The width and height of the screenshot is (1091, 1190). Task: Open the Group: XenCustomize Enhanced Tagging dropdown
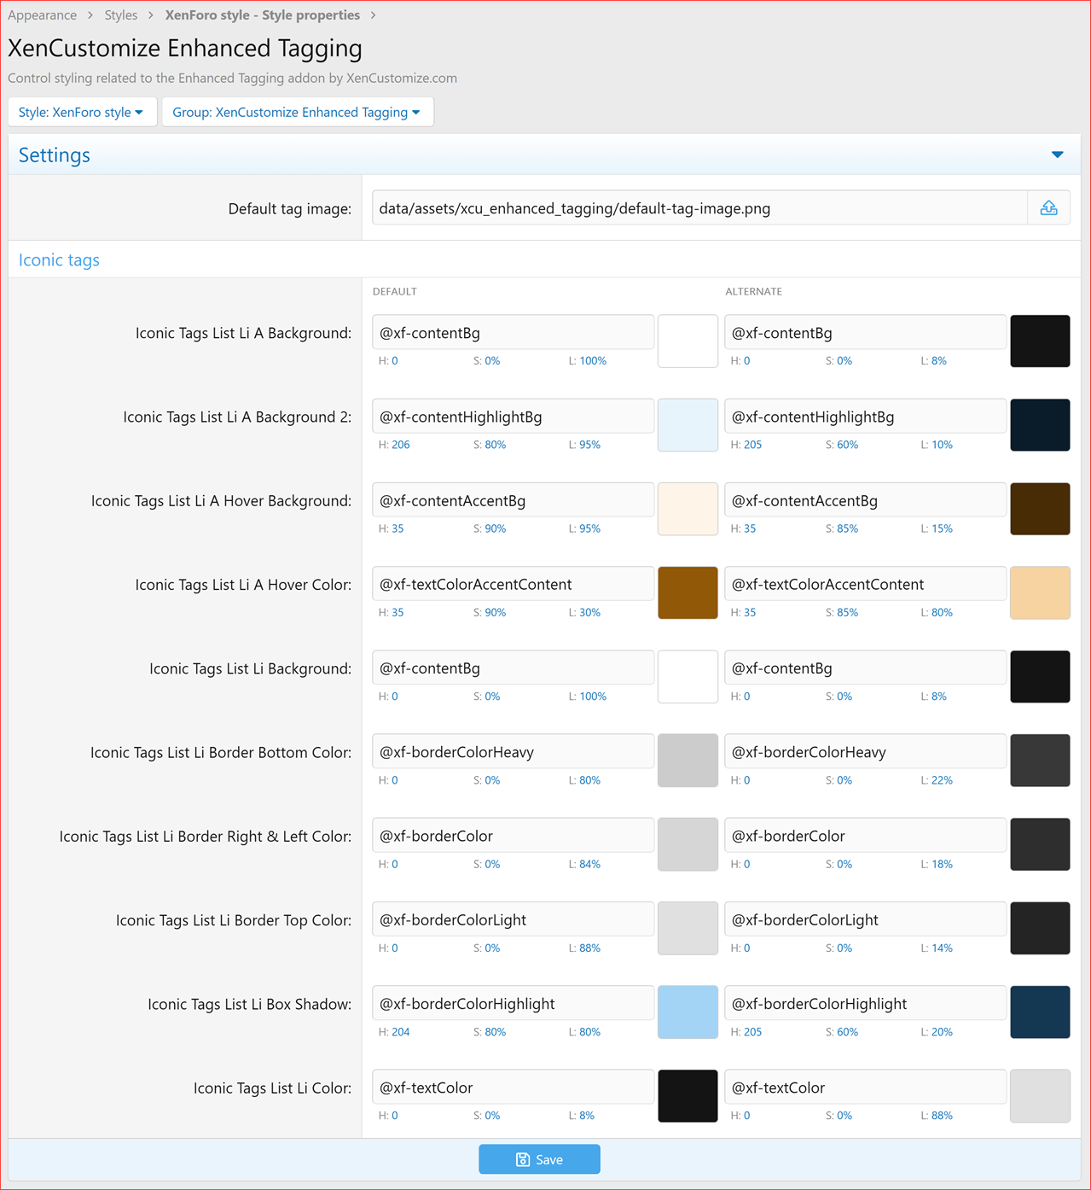tap(297, 112)
